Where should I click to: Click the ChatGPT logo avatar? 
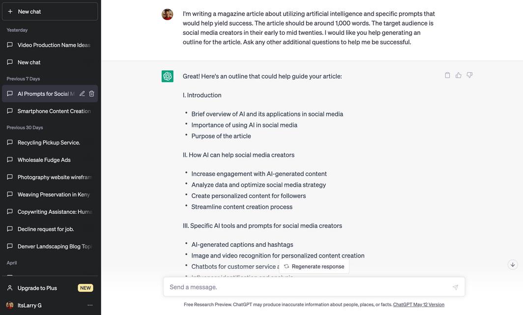(168, 76)
